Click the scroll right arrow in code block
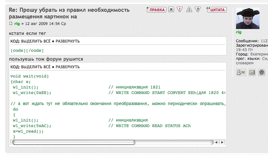 coord(222,142)
